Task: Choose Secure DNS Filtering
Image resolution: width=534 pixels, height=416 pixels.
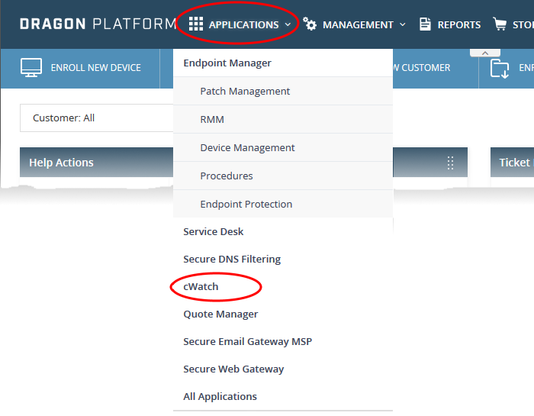Action: [283, 260]
